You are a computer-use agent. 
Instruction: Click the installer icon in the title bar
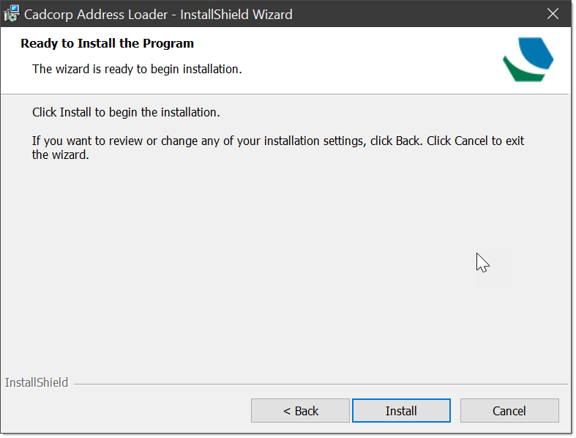pos(12,14)
